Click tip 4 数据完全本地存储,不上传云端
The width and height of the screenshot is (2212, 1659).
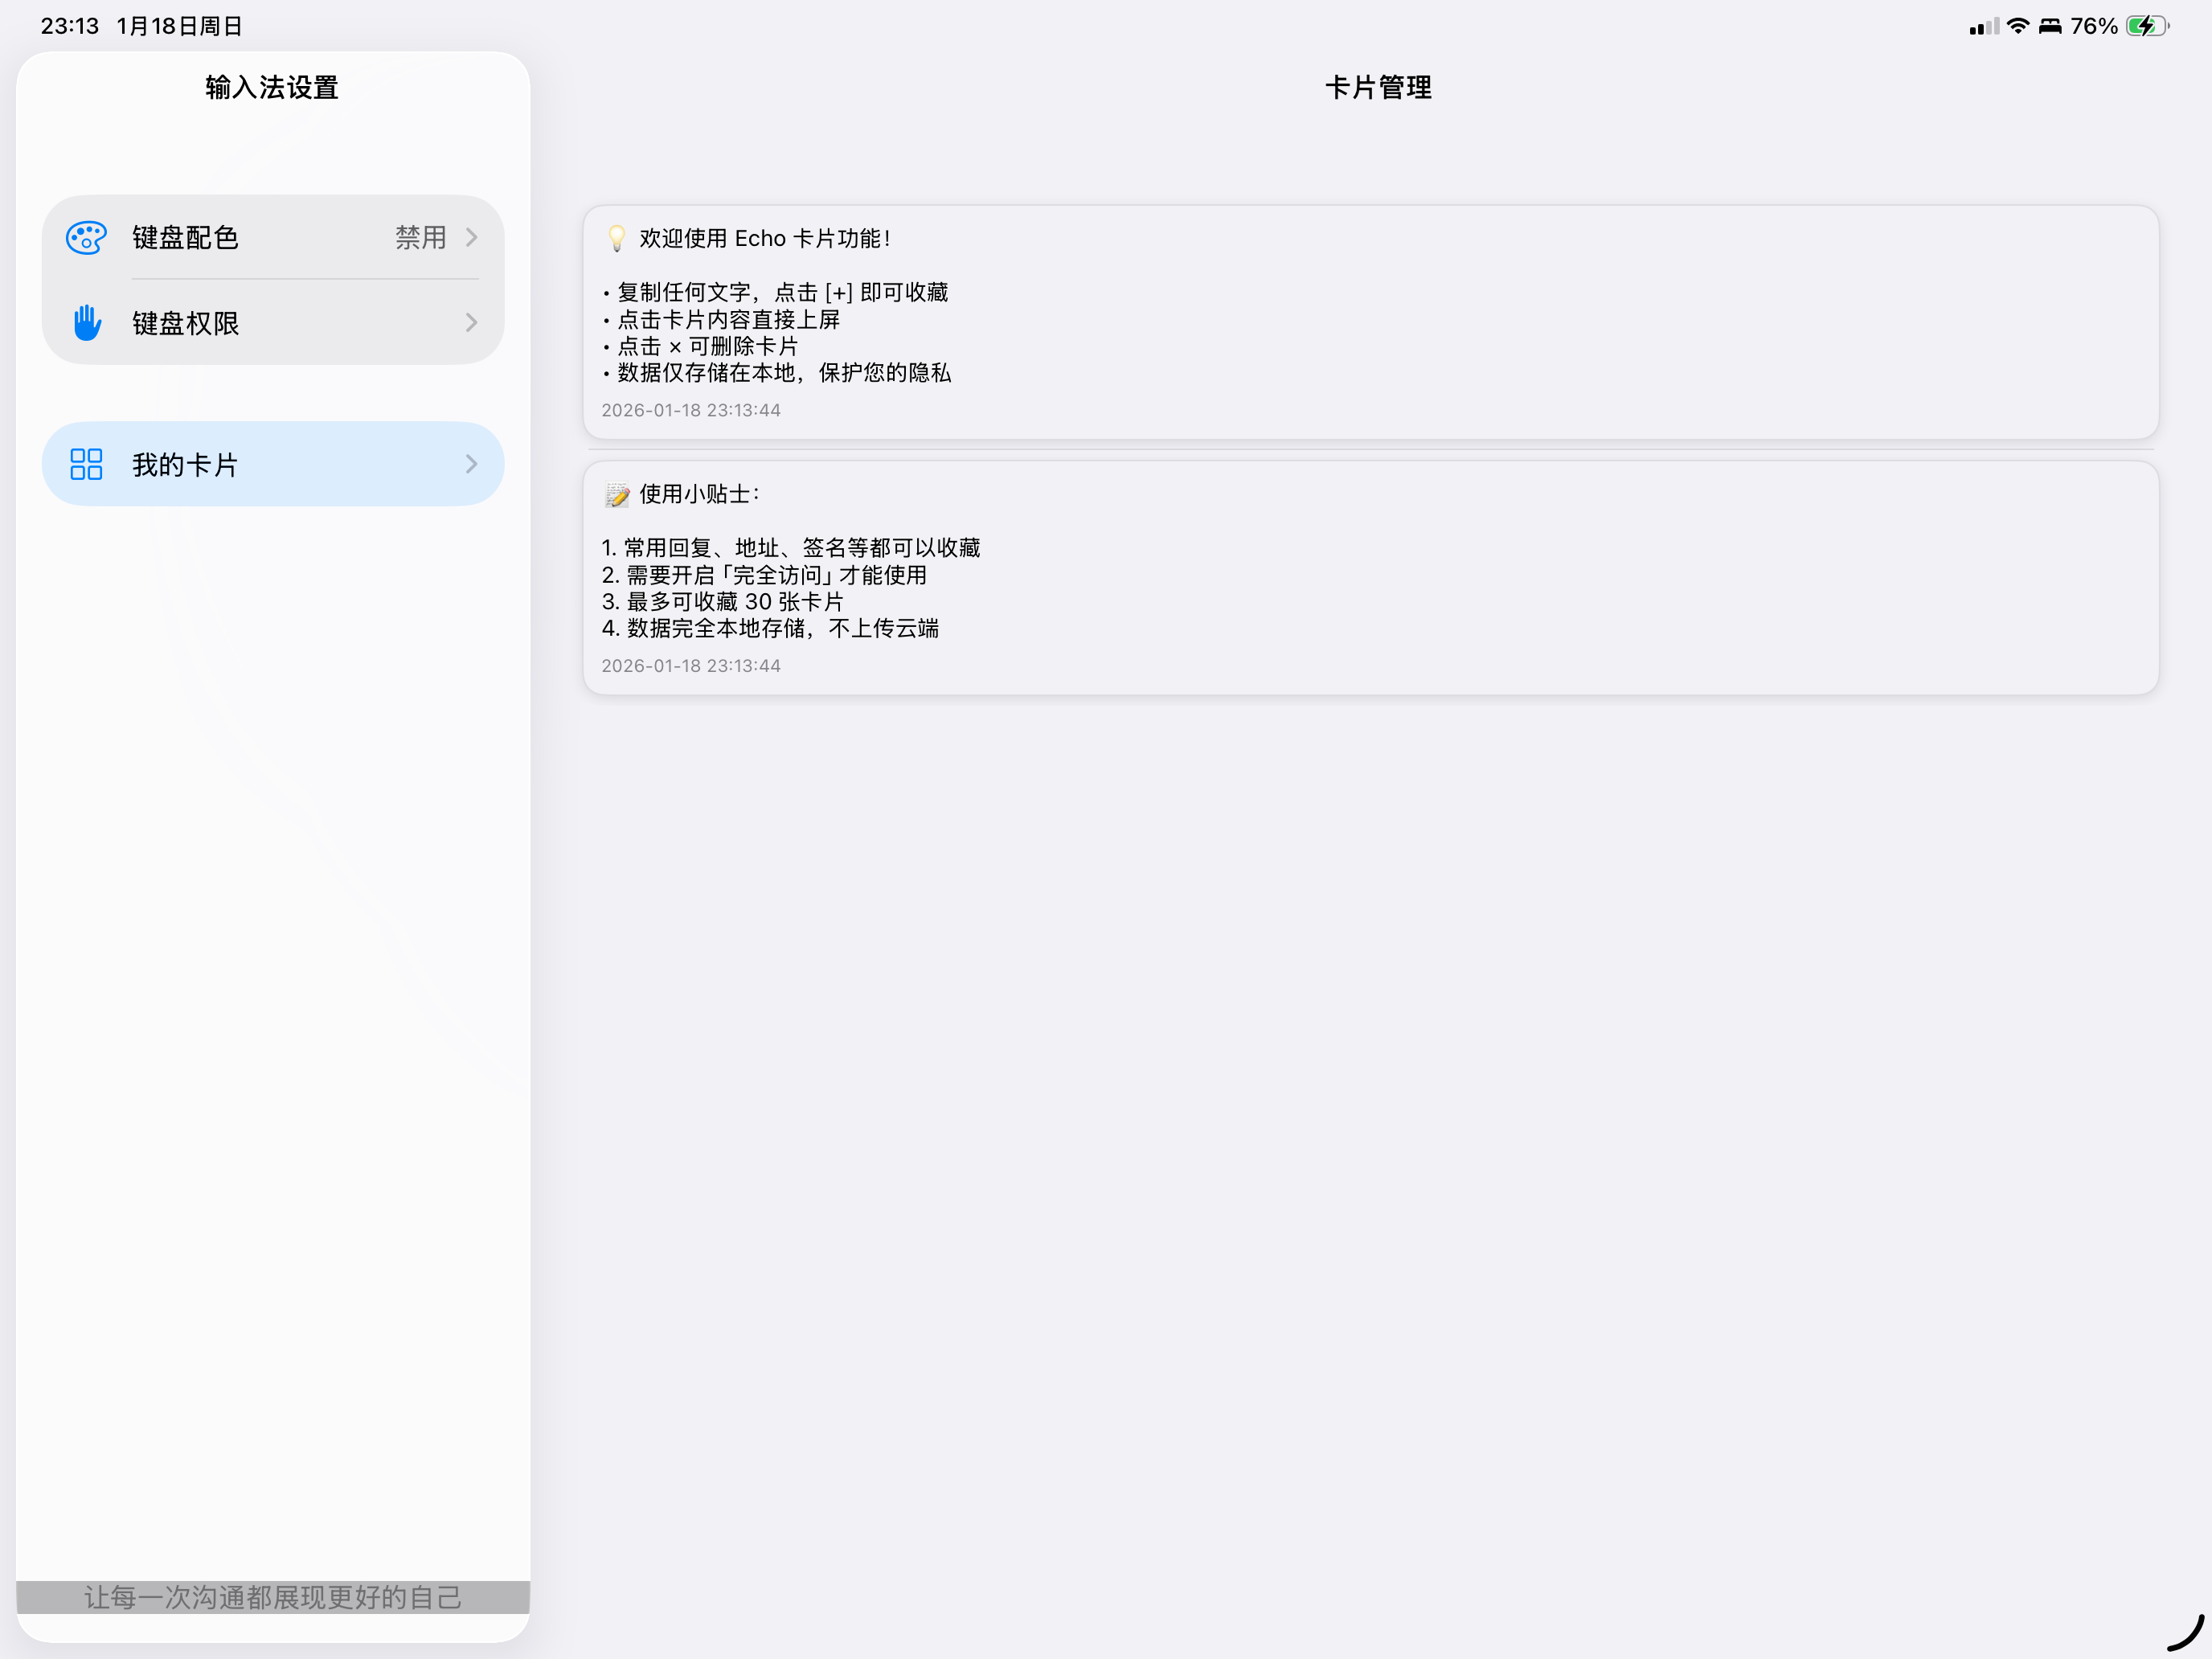click(771, 628)
